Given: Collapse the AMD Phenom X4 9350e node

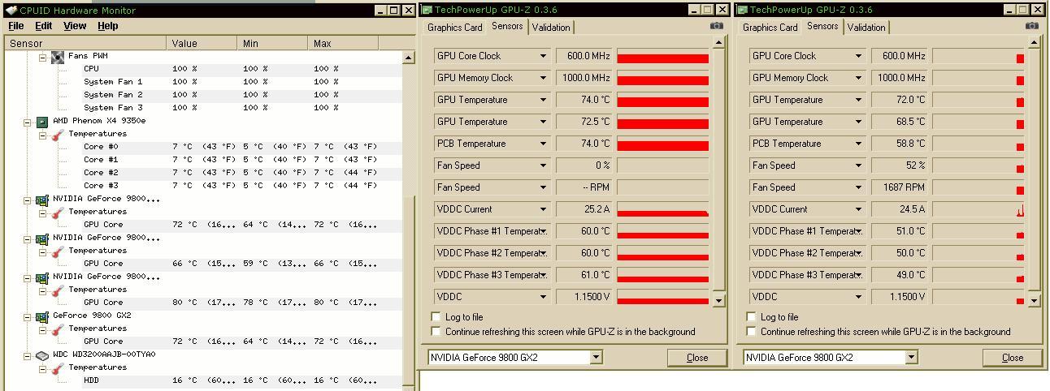Looking at the screenshot, I should (27, 122).
